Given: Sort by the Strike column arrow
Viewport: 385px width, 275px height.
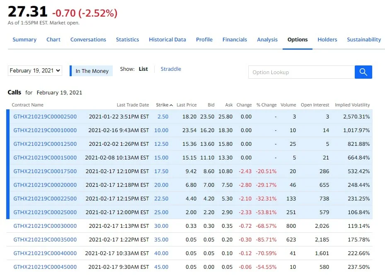Looking at the screenshot, I should (x=171, y=105).
